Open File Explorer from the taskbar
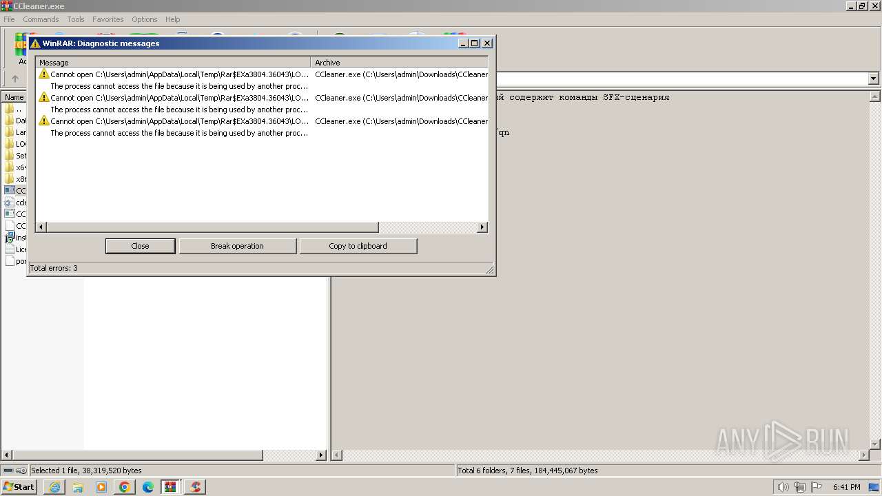This screenshot has width=882, height=496. 78,487
